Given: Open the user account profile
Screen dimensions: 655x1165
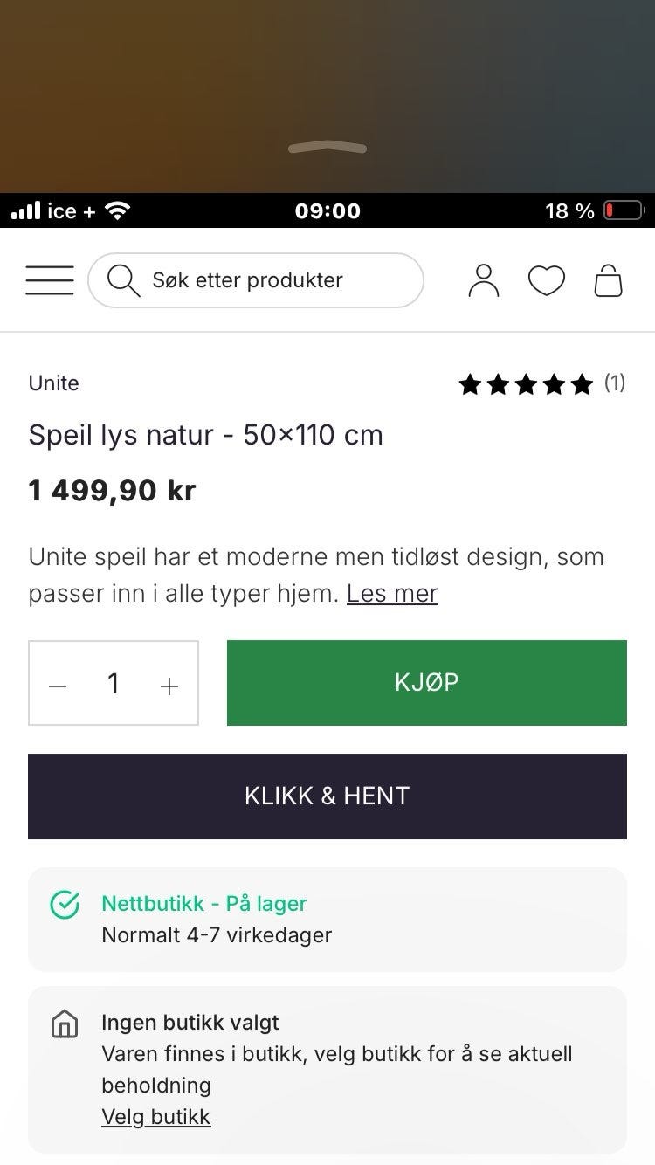Looking at the screenshot, I should 484,280.
